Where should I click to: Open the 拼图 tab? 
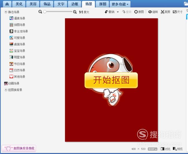103,4
